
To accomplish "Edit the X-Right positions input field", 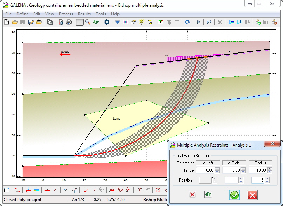I will [x=231, y=180].
